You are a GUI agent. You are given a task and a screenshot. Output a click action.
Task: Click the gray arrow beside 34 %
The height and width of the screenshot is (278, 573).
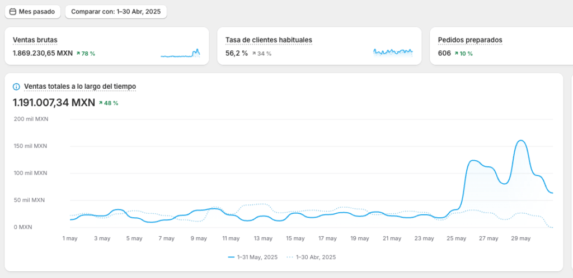(254, 54)
